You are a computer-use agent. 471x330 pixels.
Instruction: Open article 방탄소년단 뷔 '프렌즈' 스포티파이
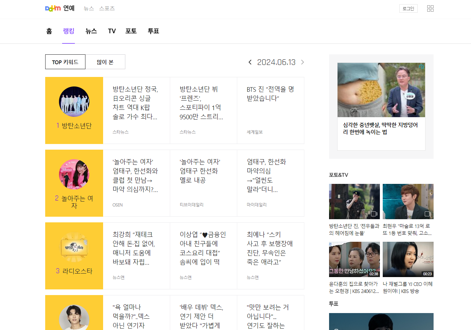[x=201, y=103]
